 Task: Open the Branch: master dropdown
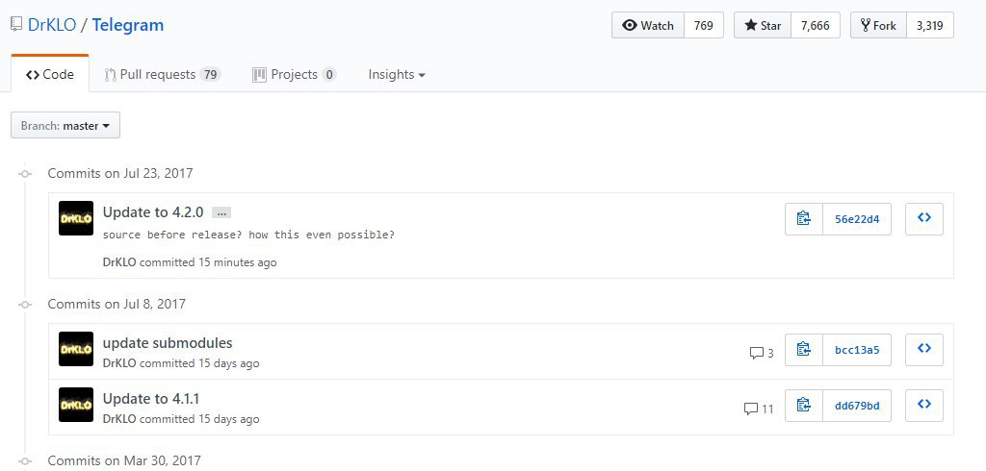[65, 125]
